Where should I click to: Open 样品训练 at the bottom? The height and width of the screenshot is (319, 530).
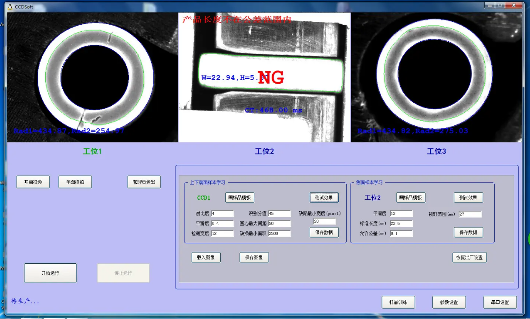coord(398,302)
